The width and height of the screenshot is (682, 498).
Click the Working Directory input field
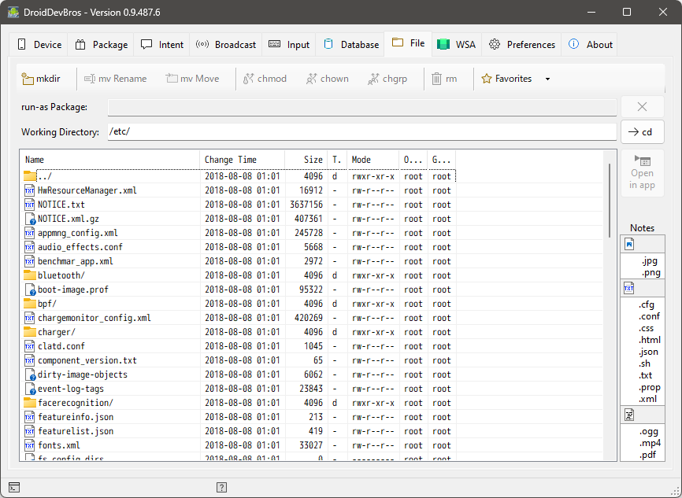pos(361,132)
